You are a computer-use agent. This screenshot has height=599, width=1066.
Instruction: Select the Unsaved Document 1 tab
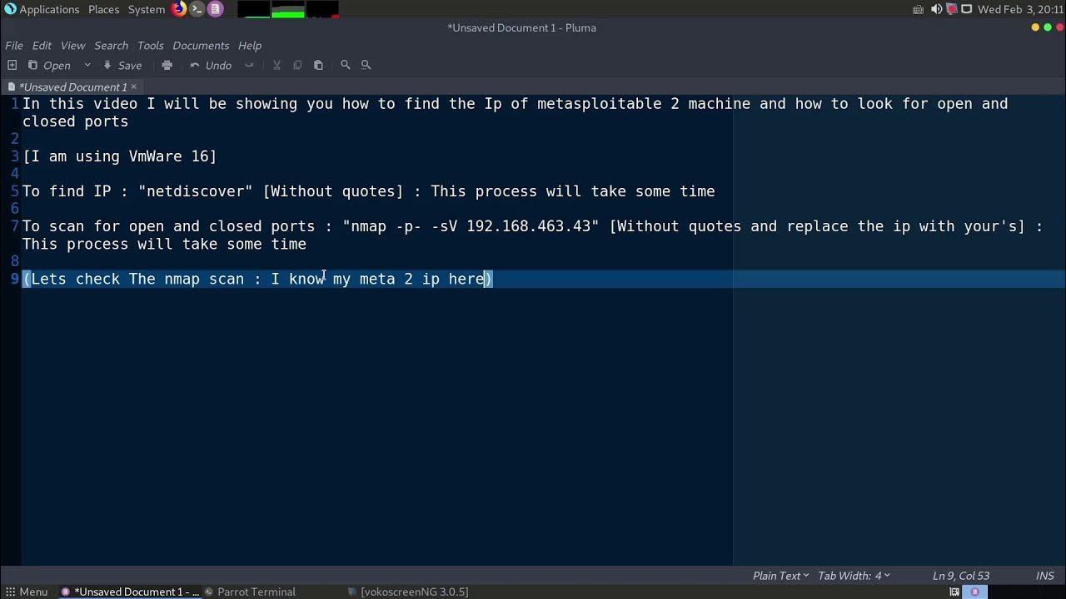click(x=72, y=87)
